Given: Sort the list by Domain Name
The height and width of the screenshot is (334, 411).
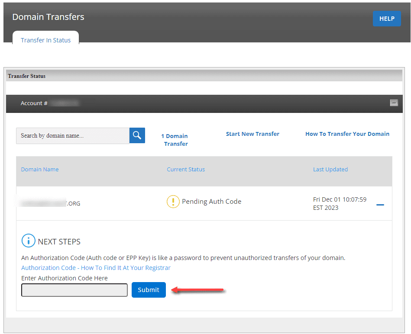Looking at the screenshot, I should point(39,169).
